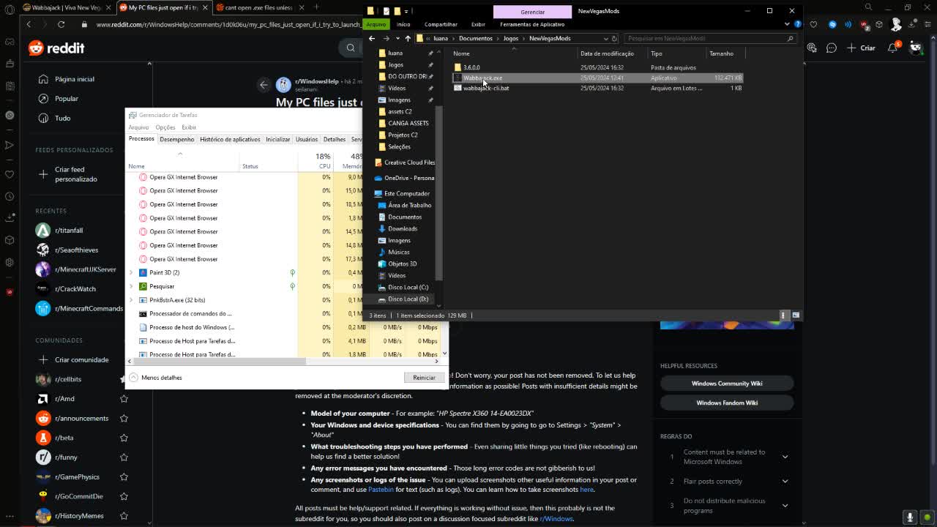Open the Exibir menu in Task Manager

coord(188,127)
